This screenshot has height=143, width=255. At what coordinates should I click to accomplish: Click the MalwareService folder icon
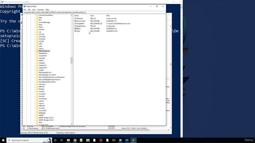coord(37,51)
